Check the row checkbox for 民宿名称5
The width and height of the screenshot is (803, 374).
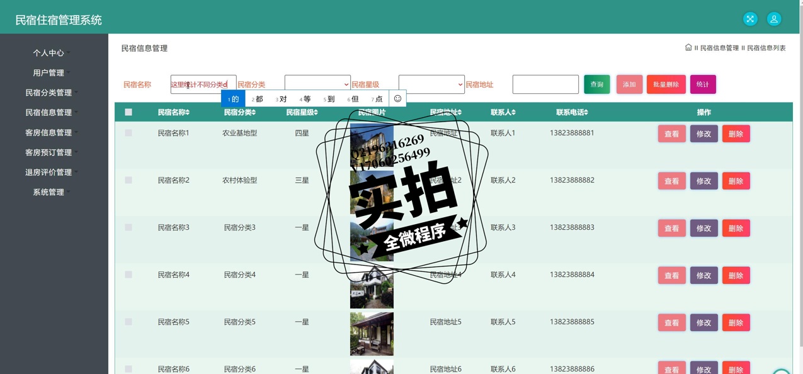[x=128, y=322]
